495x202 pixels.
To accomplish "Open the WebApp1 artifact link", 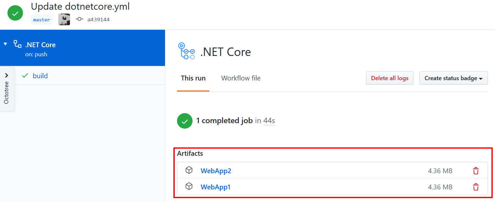I will point(216,187).
